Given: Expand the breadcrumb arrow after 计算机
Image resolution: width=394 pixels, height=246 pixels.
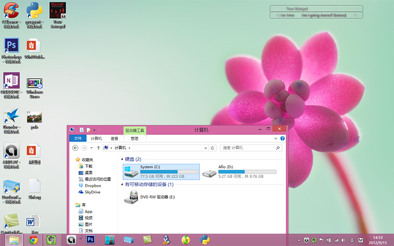Looking at the screenshot, I should click(x=130, y=148).
